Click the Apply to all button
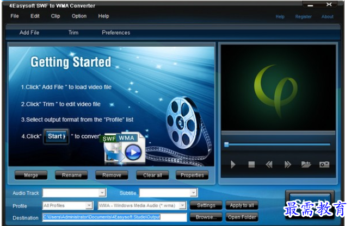The width and height of the screenshot is (351, 226). tap(242, 205)
